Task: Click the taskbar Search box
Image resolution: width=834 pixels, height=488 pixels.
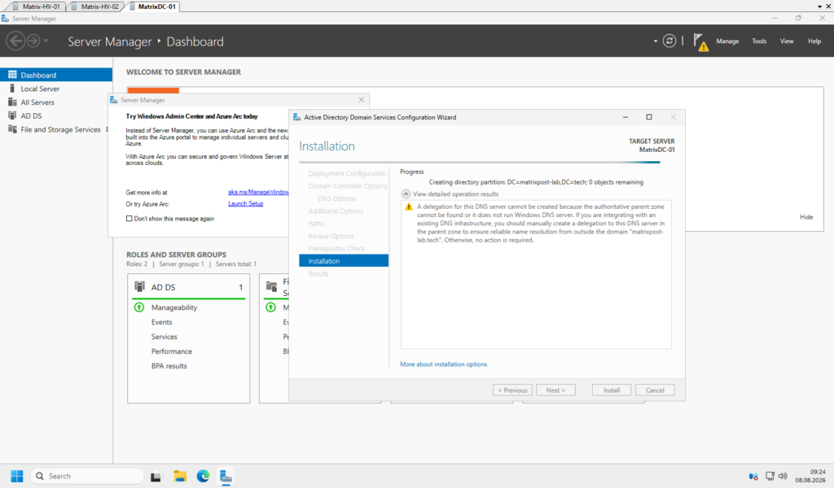Action: [87, 477]
